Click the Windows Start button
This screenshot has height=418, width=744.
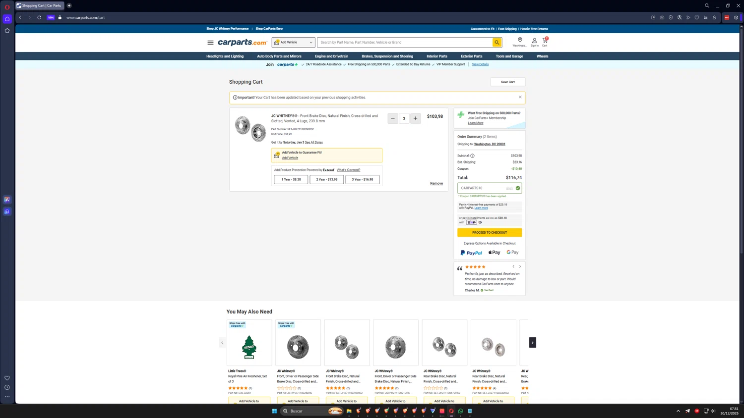coord(274,411)
